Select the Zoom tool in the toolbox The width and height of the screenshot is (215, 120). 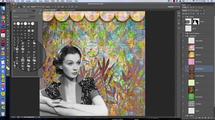pyautogui.click(x=8, y=63)
